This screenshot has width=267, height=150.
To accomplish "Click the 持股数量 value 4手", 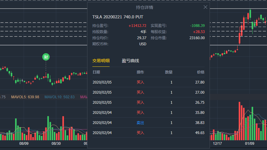I will 143,32.
